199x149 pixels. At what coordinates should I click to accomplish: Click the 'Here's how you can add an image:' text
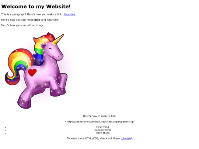tap(23, 25)
